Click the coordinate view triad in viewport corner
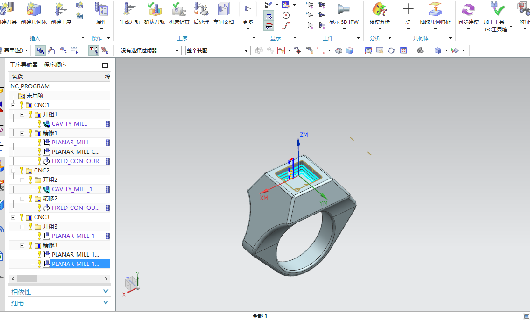Image resolution: width=530 pixels, height=322 pixels. 132,285
